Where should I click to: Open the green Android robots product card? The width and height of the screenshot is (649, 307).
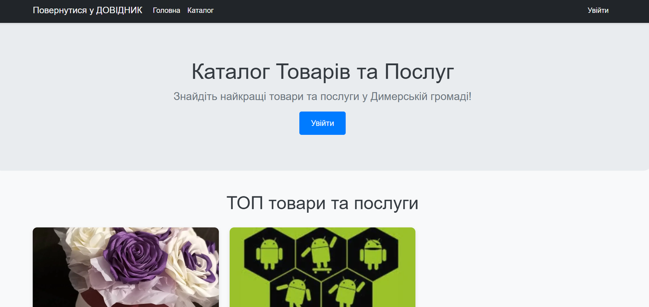[x=322, y=267]
